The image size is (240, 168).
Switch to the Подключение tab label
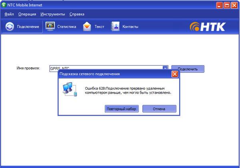[x=28, y=27]
